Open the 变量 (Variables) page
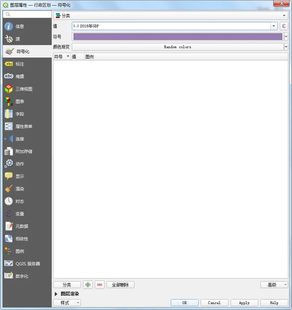 point(27,214)
